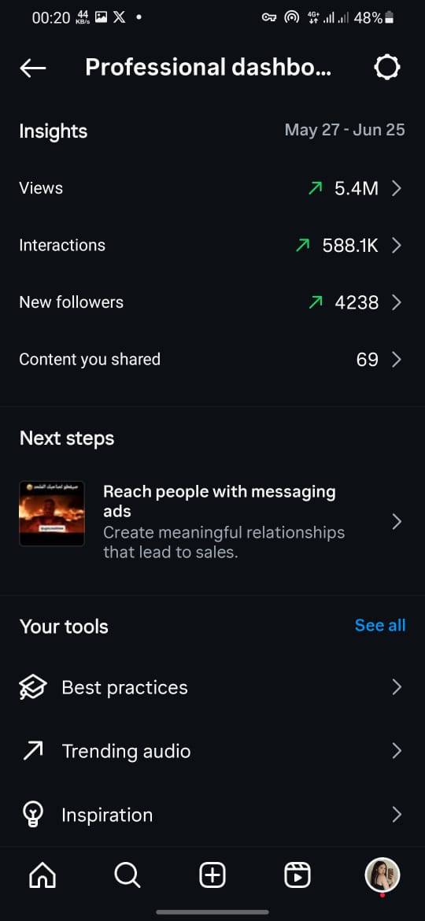Tap the battery indicator in status bar
This screenshot has height=921, width=425.
[389, 18]
